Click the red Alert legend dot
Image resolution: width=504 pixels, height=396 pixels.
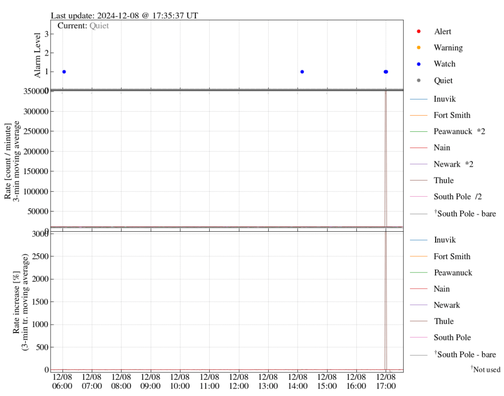click(418, 31)
